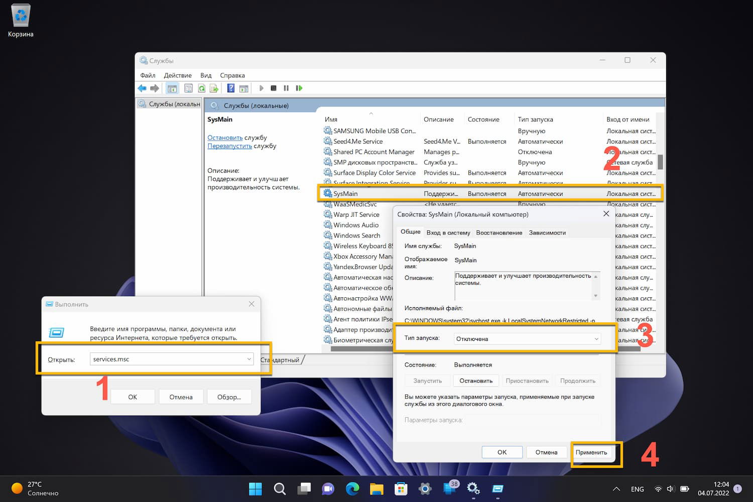
Task: Switch to the Вход в систему tab
Action: coord(448,232)
